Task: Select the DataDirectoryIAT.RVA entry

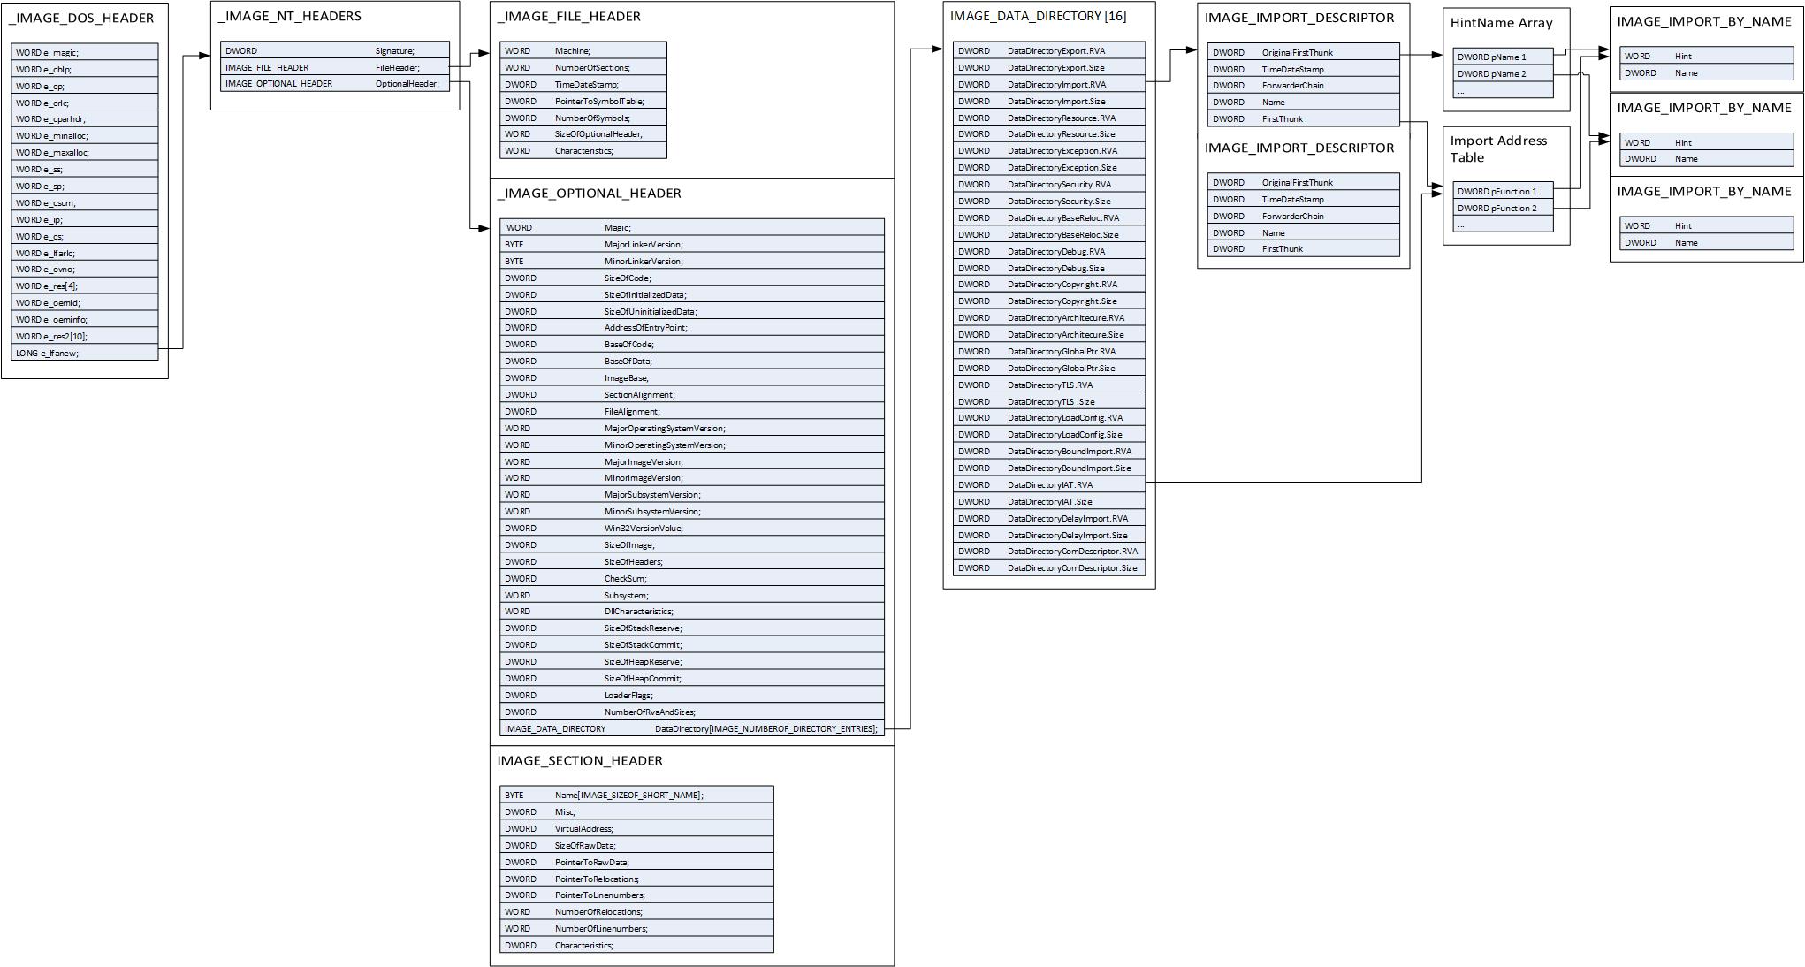Action: (1049, 484)
